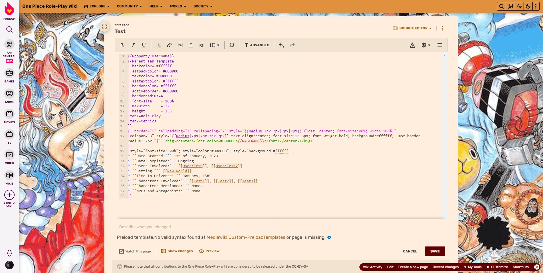Expand the My Tools menu
Screen dimensions: 543x273
tap(473, 267)
